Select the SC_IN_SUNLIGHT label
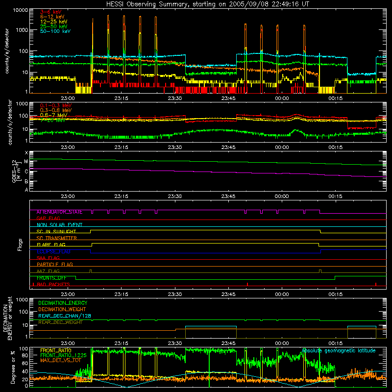 [x=56, y=231]
